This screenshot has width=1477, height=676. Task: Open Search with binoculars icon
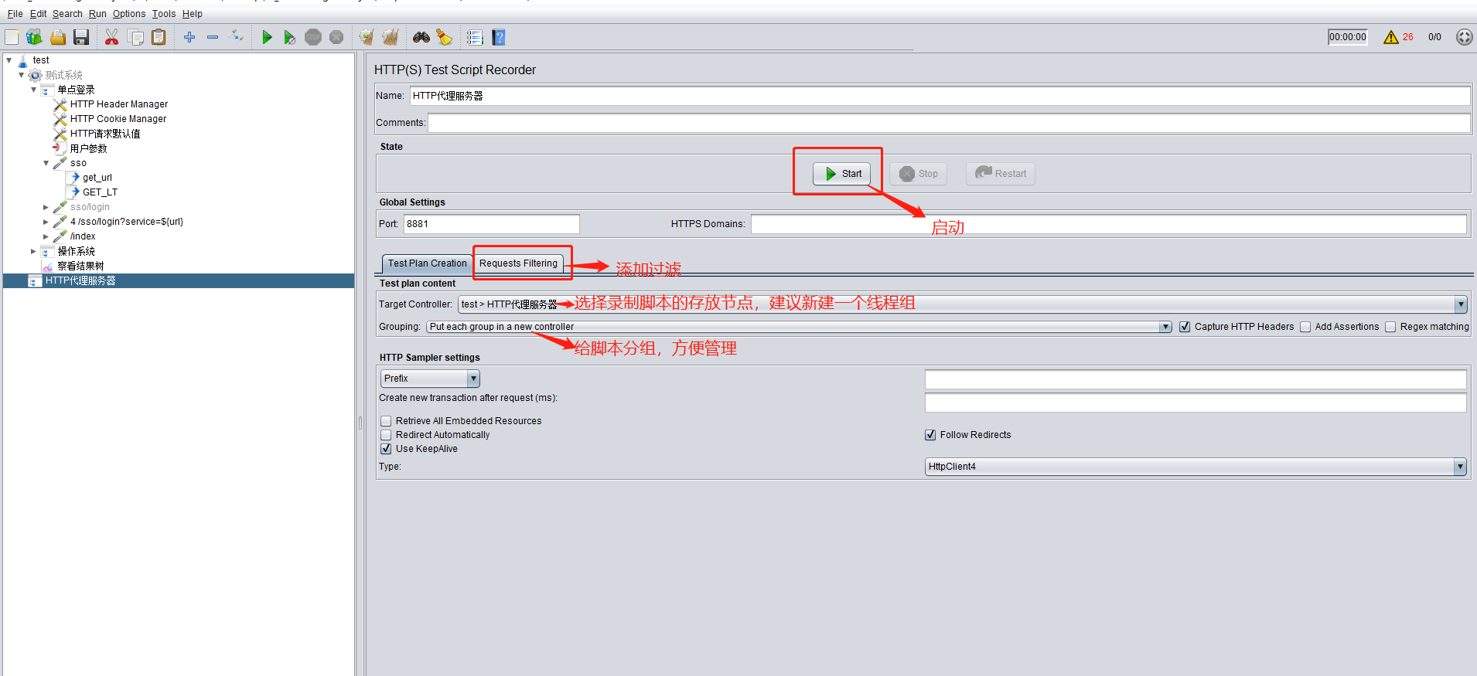(421, 37)
